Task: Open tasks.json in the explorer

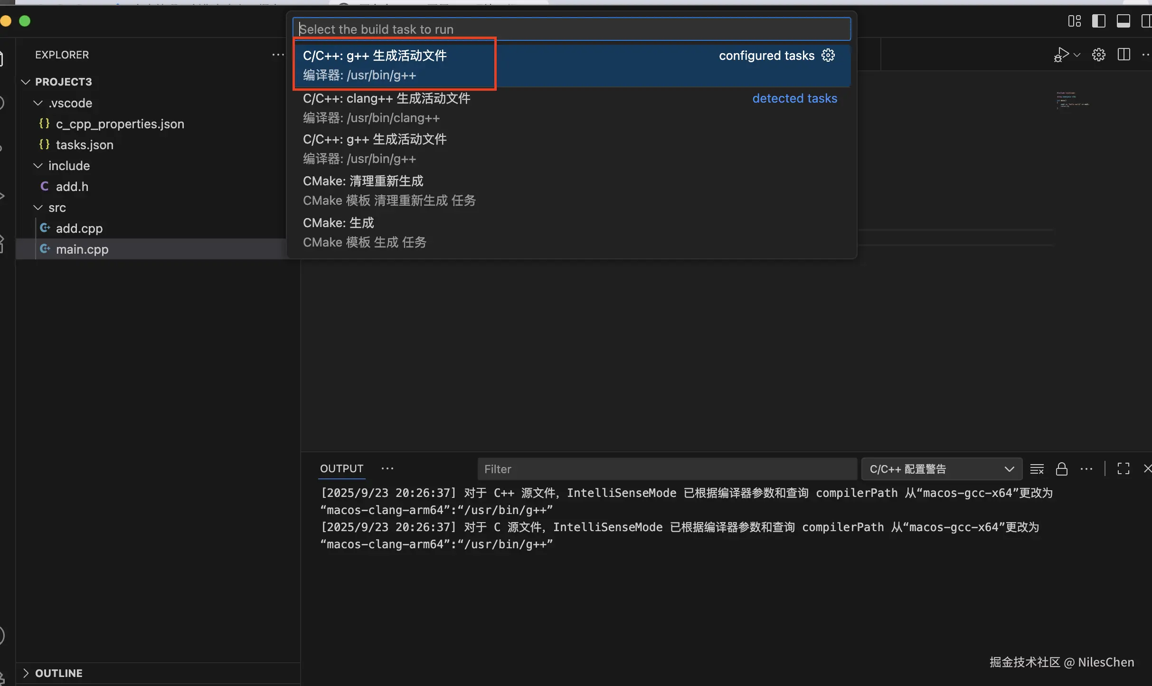Action: [x=85, y=145]
